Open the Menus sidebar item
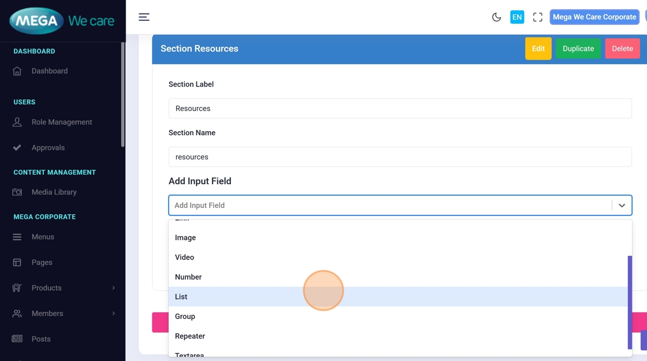 coord(43,237)
